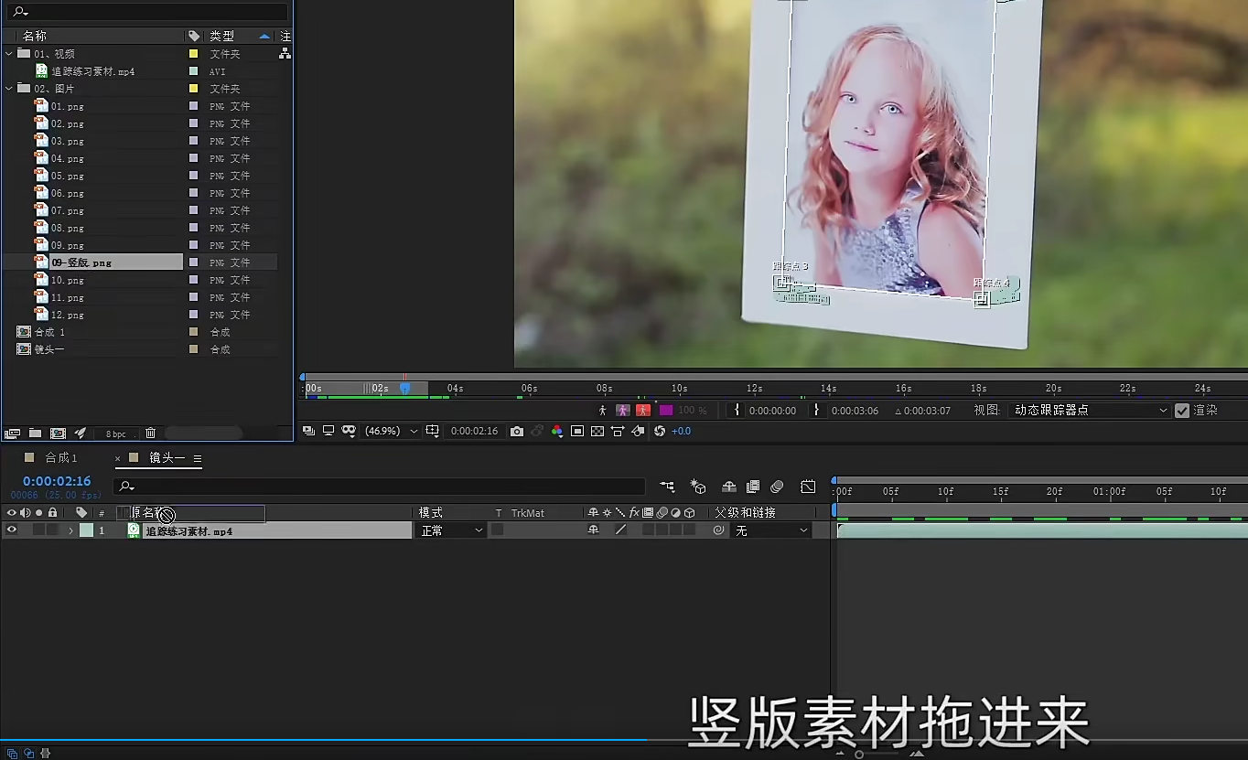1248x760 pixels.
Task: Click the new composition icon in Project panel
Action: 58,434
